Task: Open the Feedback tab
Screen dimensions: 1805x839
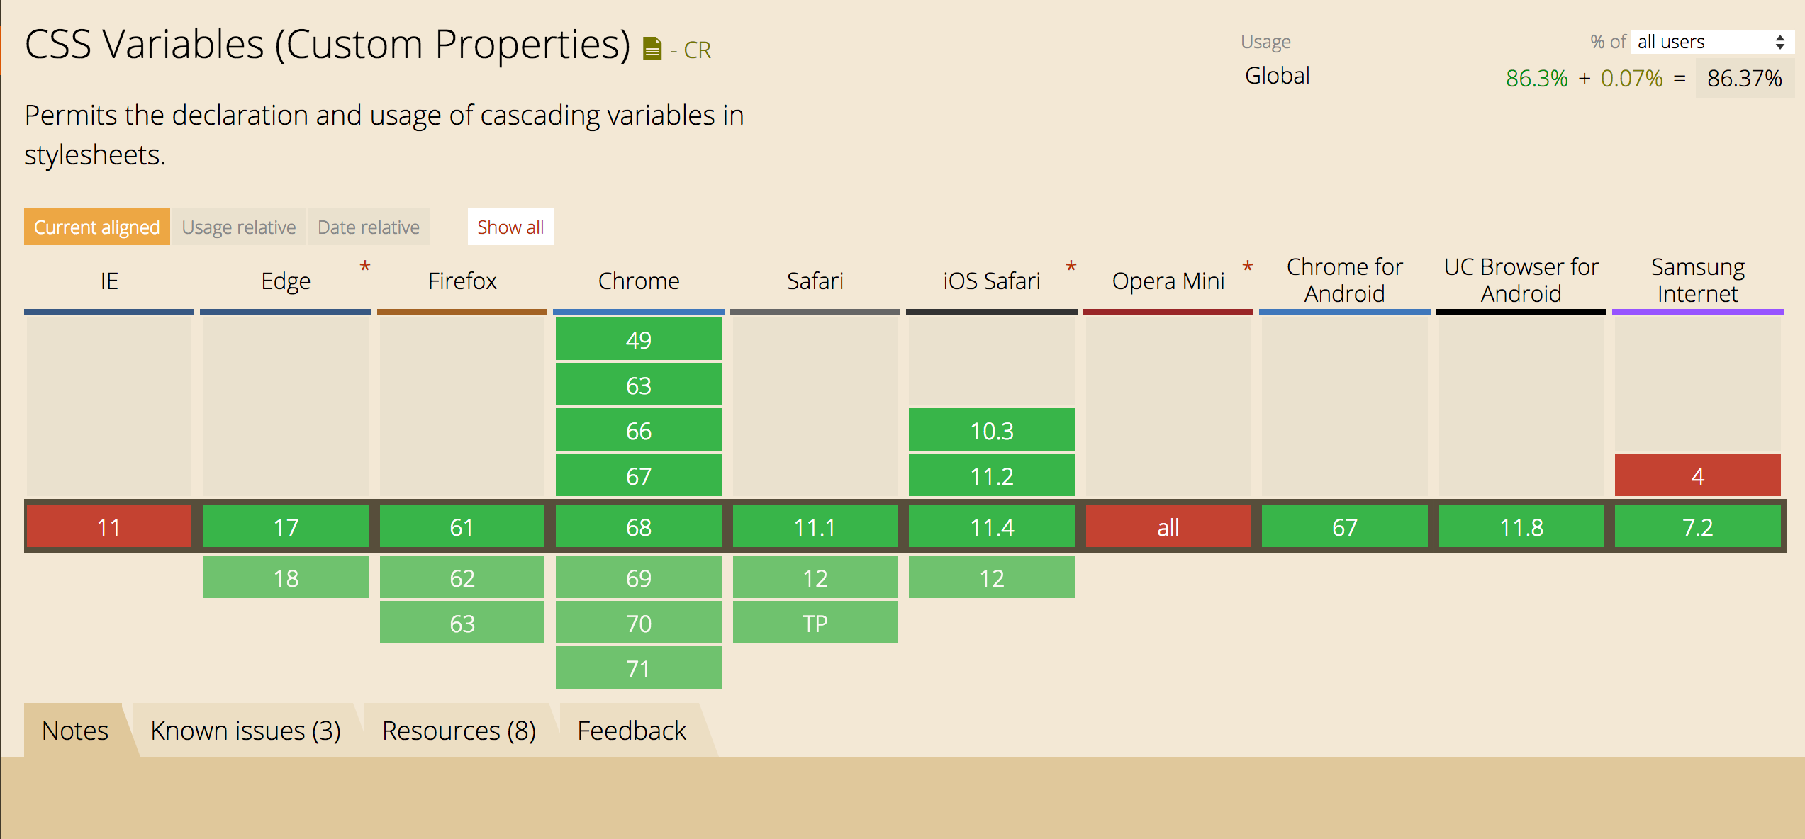Action: click(x=631, y=730)
